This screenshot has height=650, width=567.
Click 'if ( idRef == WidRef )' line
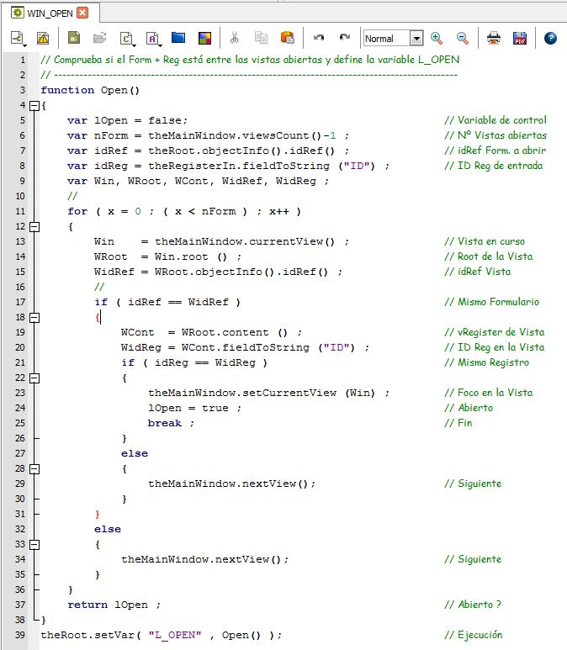coord(167,302)
